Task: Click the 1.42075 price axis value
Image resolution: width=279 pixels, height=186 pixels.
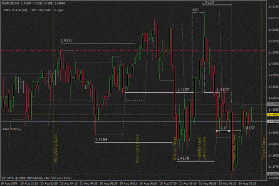Action: 274,53
